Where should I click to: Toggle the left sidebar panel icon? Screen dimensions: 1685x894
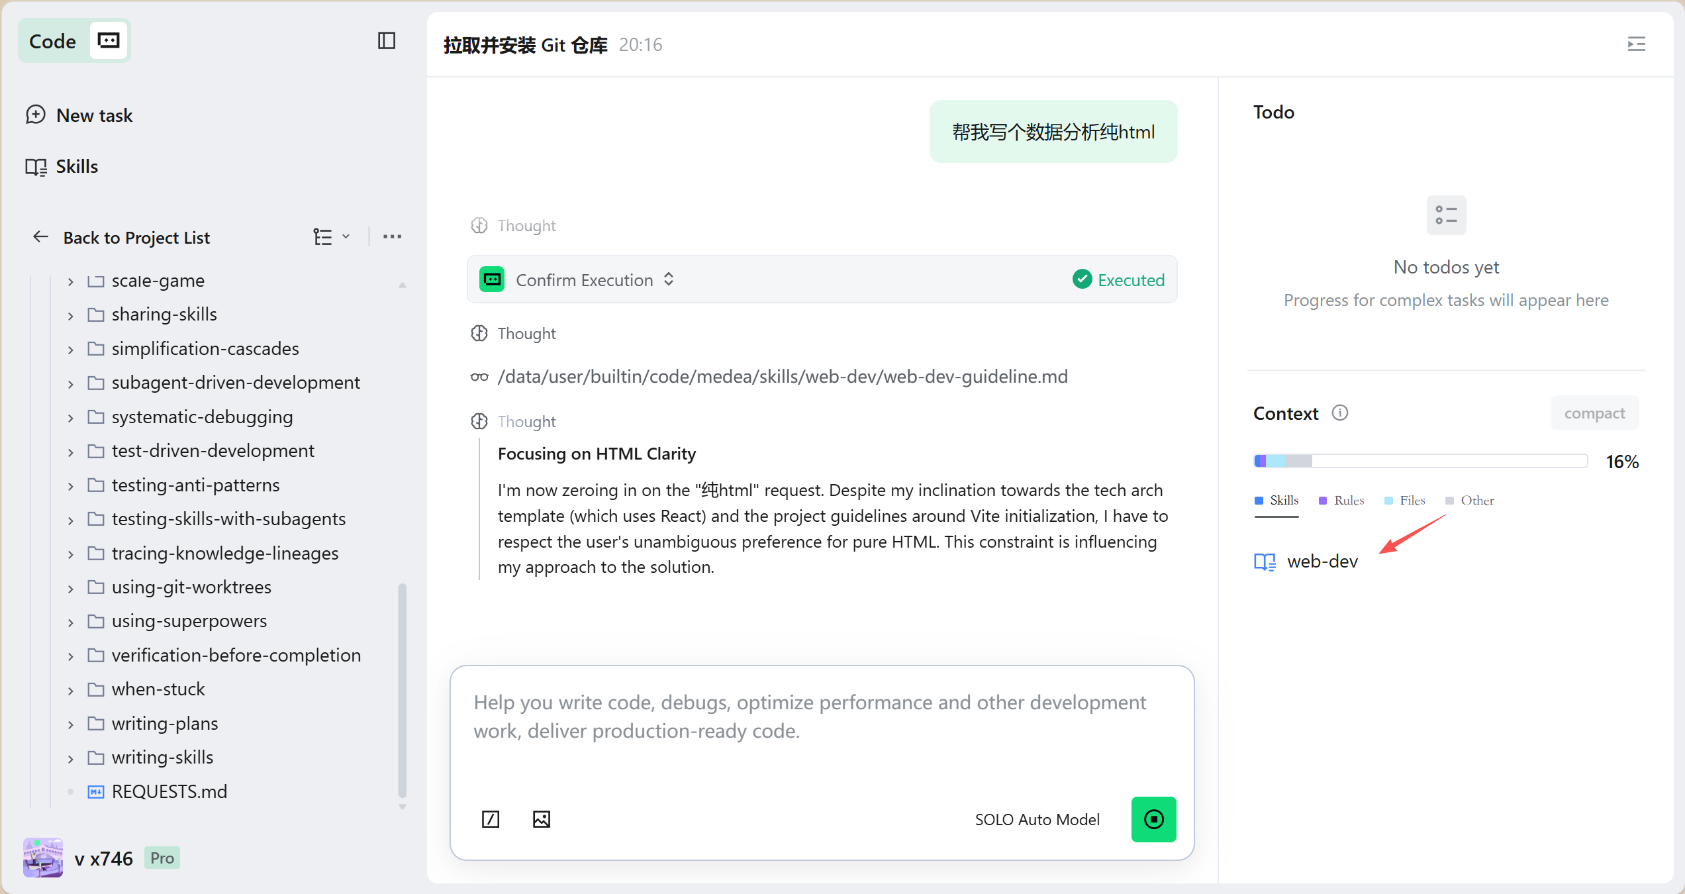tap(387, 41)
